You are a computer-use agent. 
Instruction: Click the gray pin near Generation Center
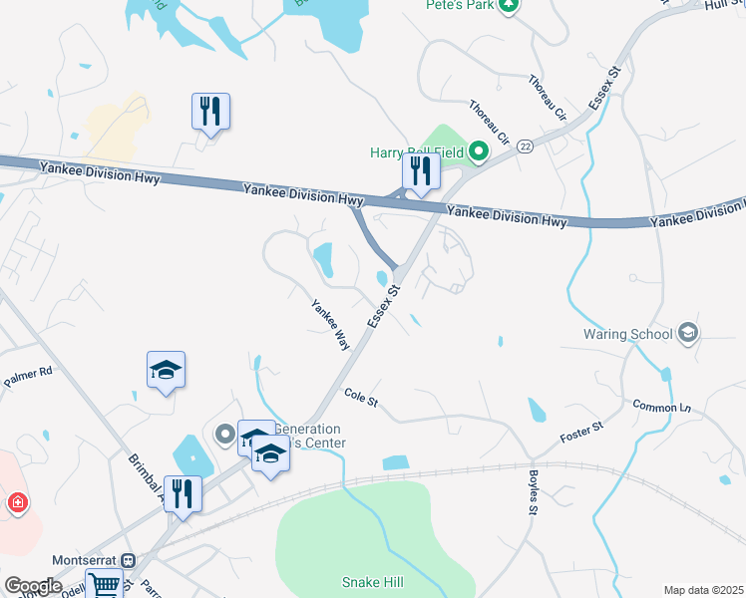pyautogui.click(x=225, y=434)
